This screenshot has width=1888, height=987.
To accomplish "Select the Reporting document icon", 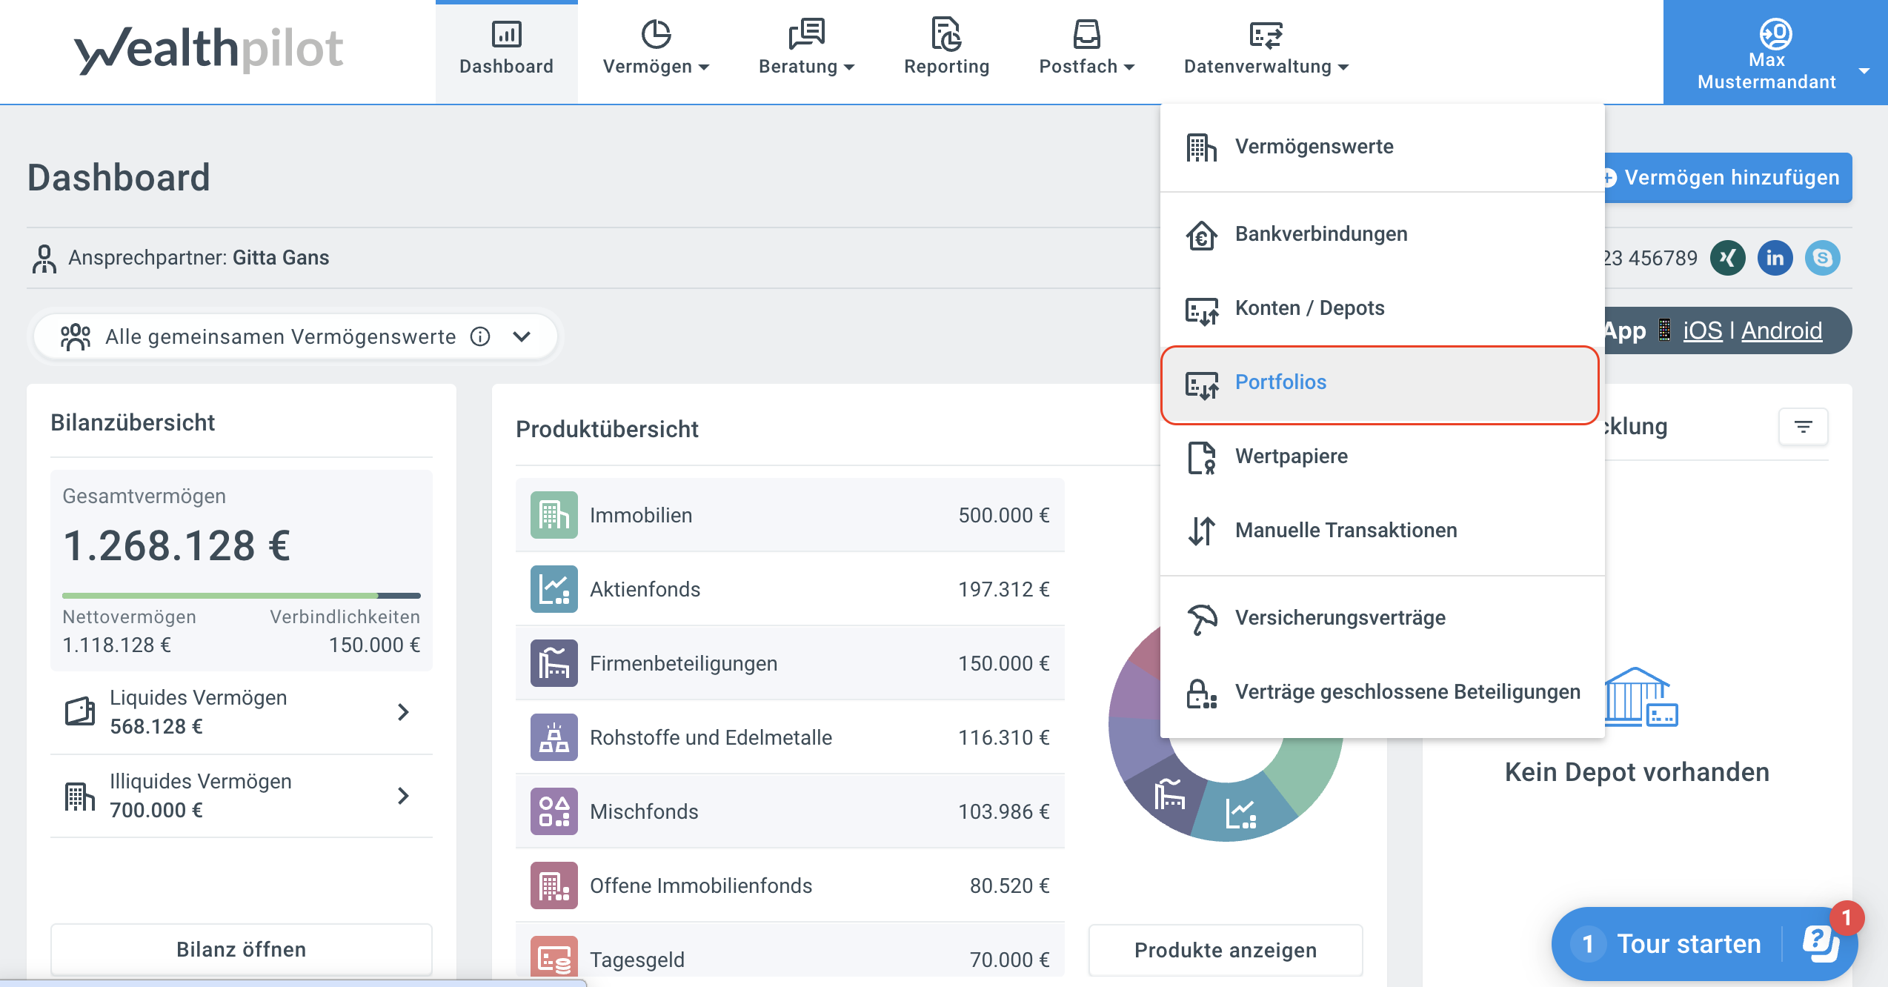I will [946, 33].
